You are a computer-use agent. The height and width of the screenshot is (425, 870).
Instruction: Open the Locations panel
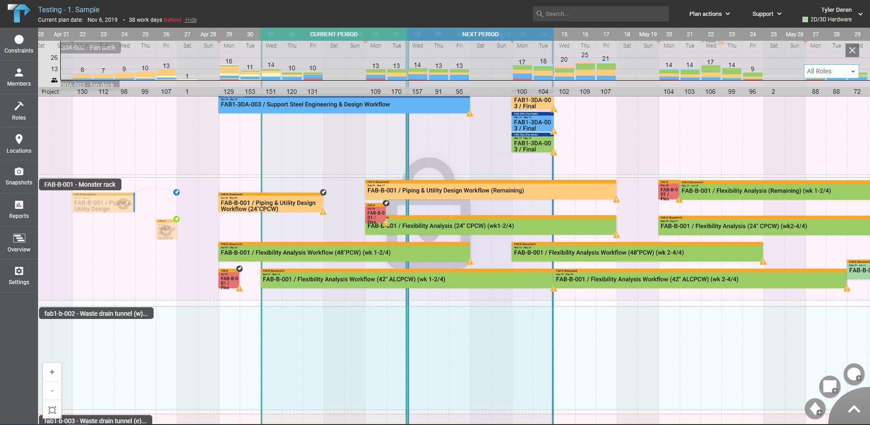[x=19, y=144]
